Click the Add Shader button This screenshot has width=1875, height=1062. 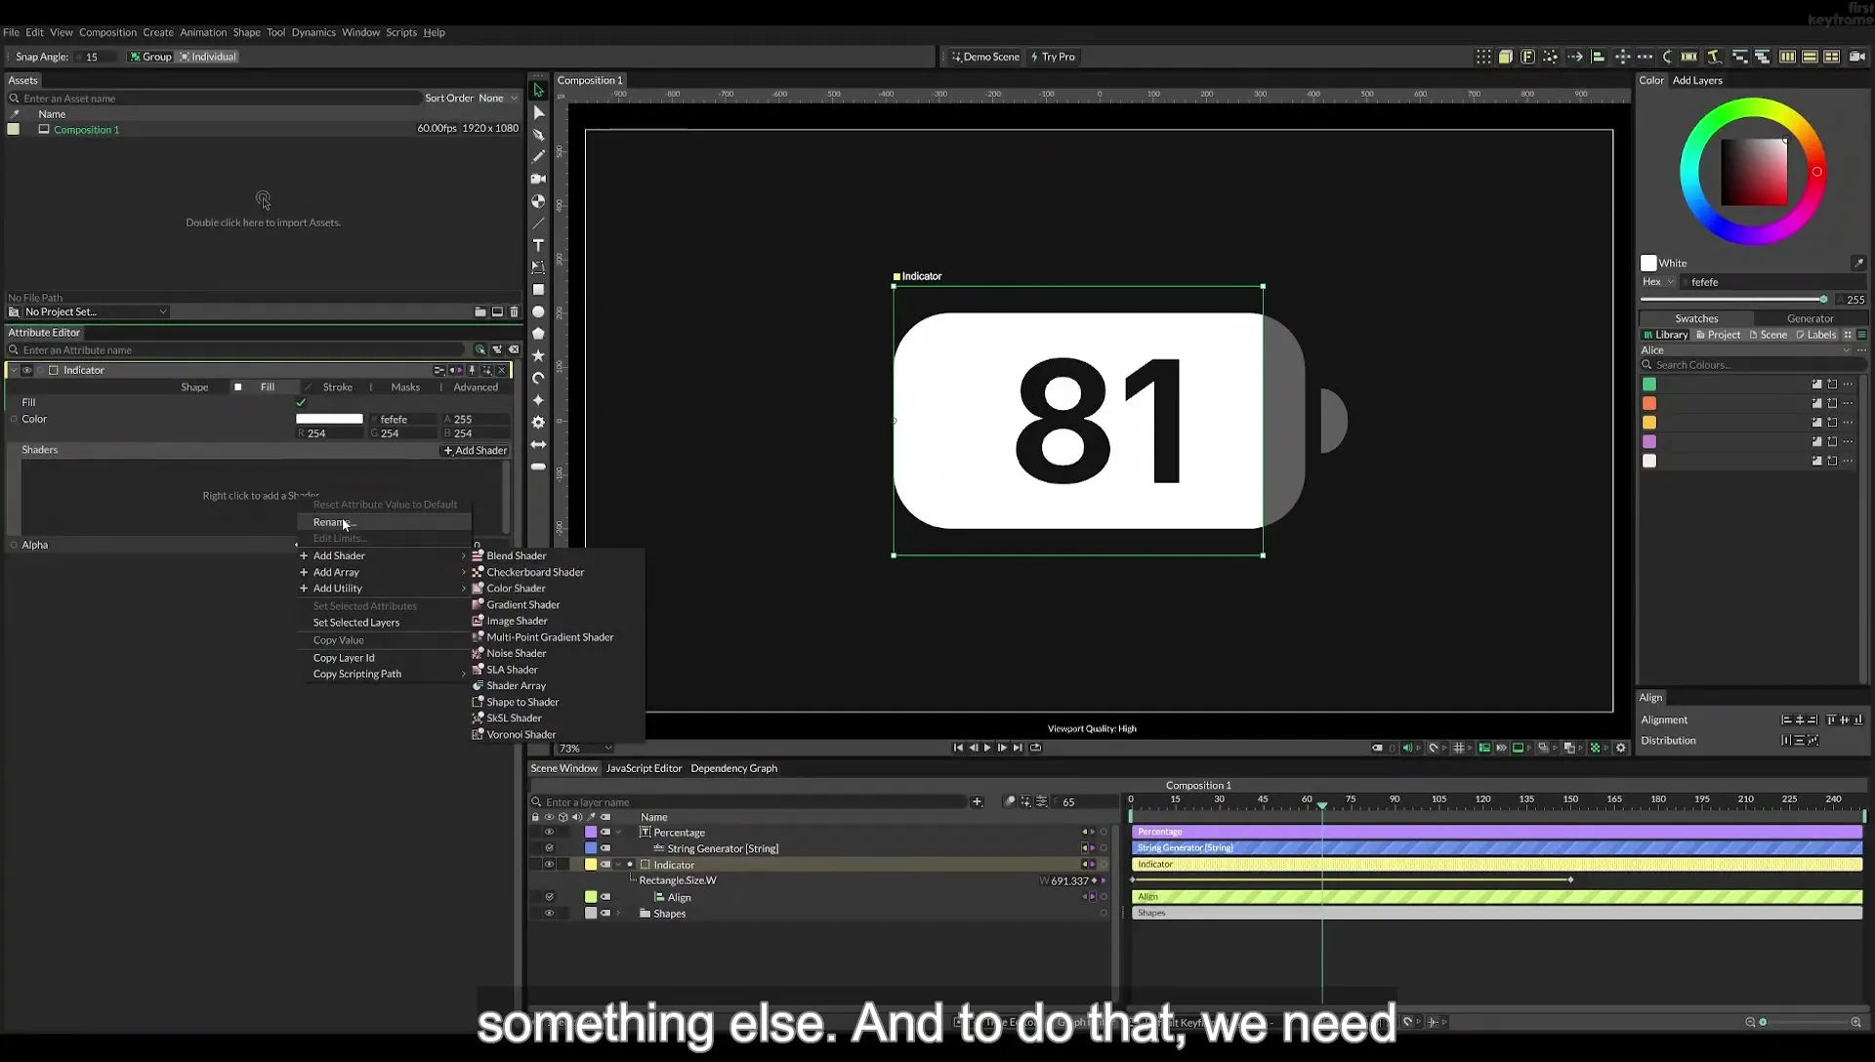(x=475, y=450)
